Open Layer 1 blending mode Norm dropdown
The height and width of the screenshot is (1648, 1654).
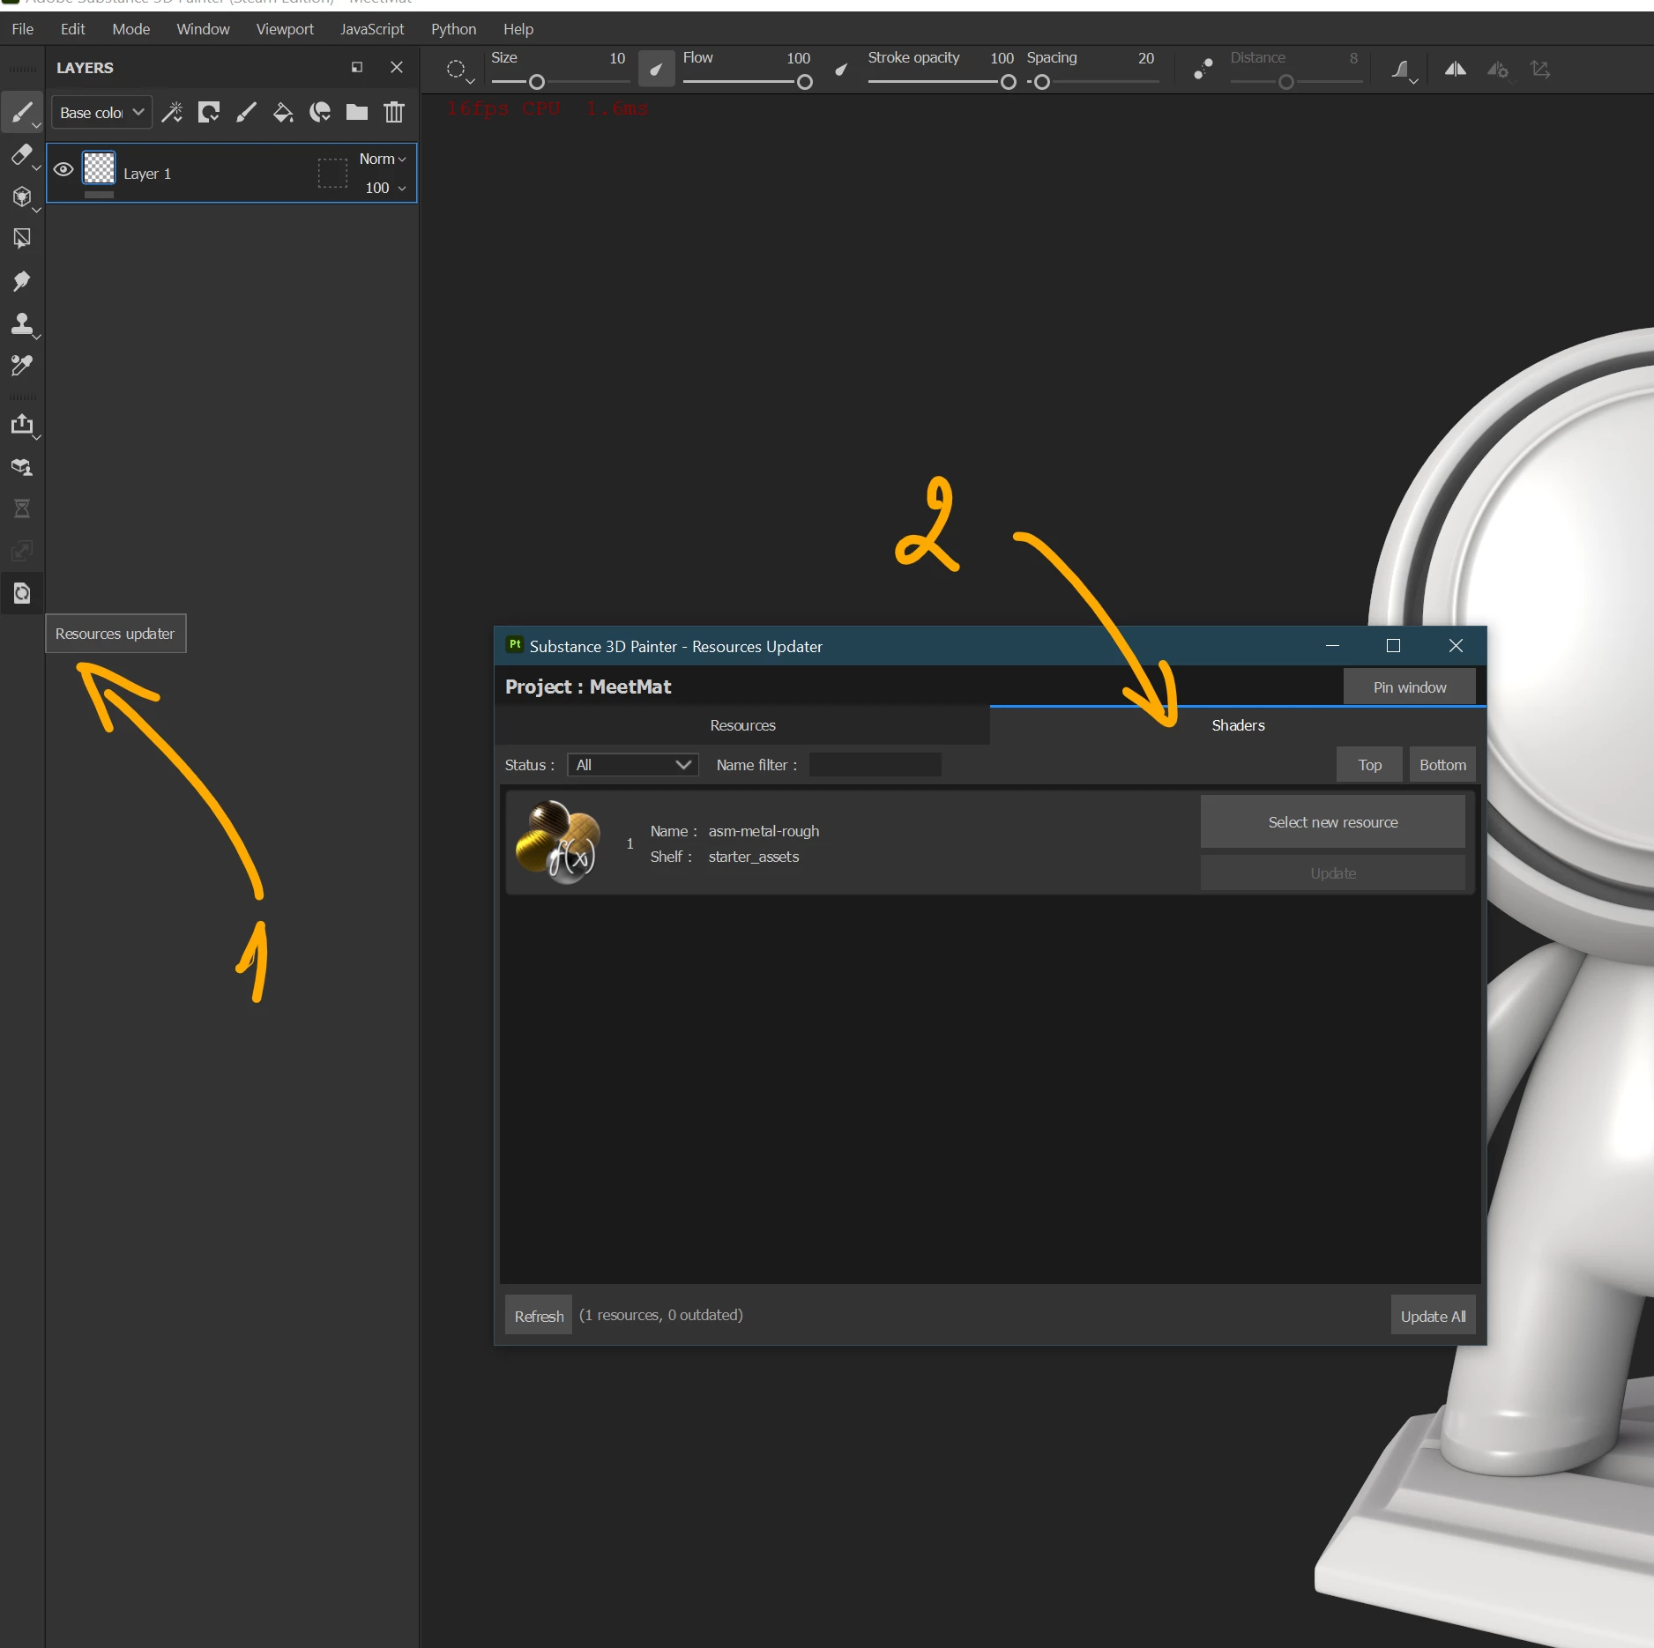[x=383, y=159]
